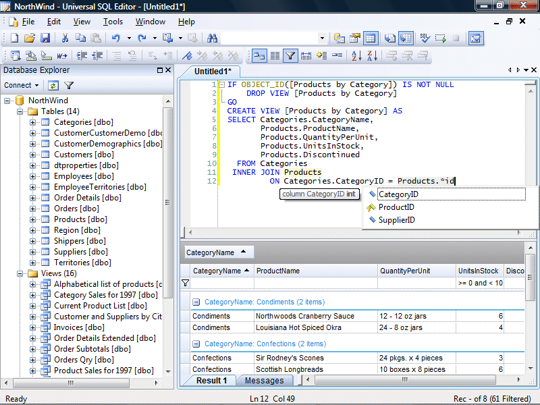This screenshot has width=540, height=405.
Task: Sort ascending with the A-Z icon
Action: [x=356, y=55]
